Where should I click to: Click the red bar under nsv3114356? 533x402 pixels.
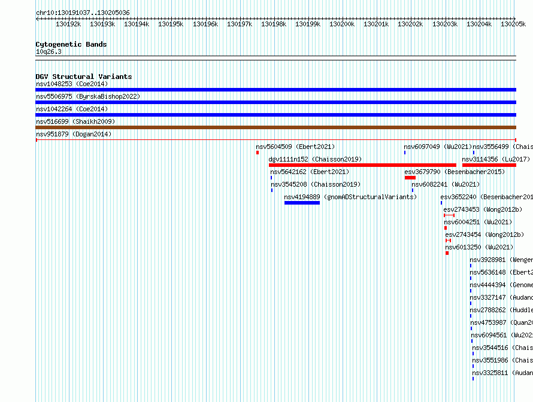tap(489, 165)
